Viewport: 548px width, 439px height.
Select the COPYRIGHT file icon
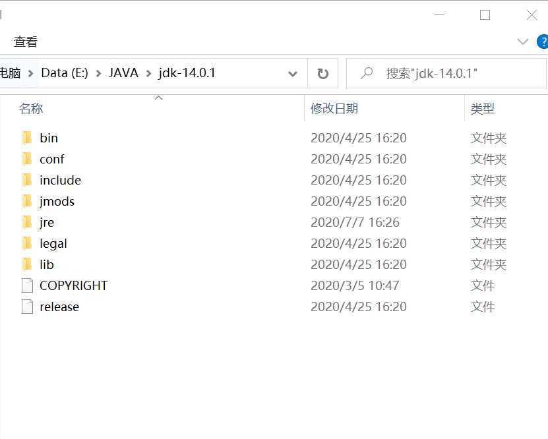pos(27,285)
